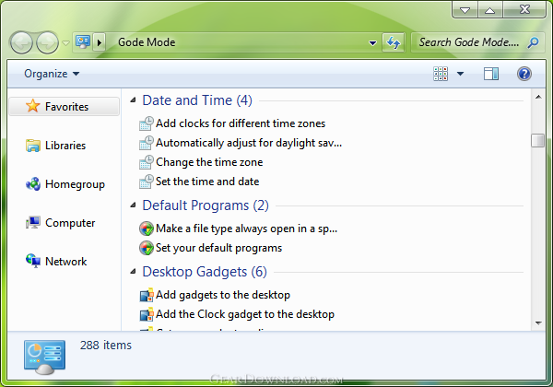The width and height of the screenshot is (553, 387).
Task: Click icon beside Add clocks for different time zones
Action: tap(146, 123)
